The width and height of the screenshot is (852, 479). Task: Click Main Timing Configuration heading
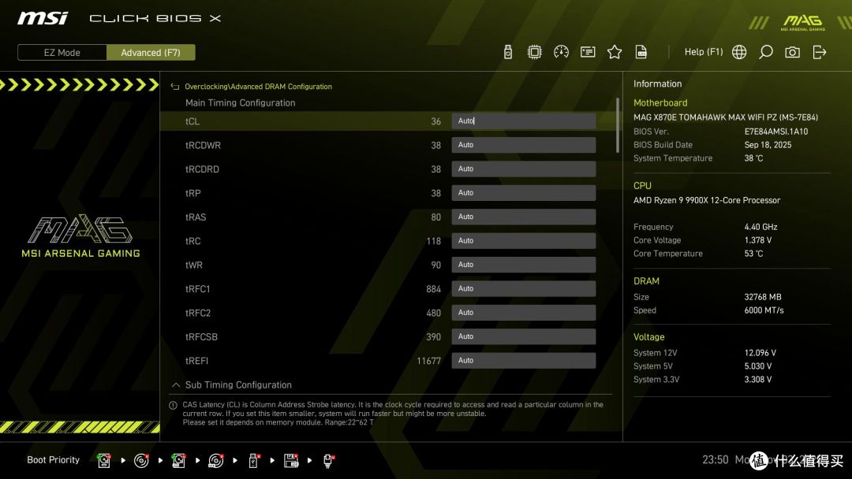tap(240, 102)
